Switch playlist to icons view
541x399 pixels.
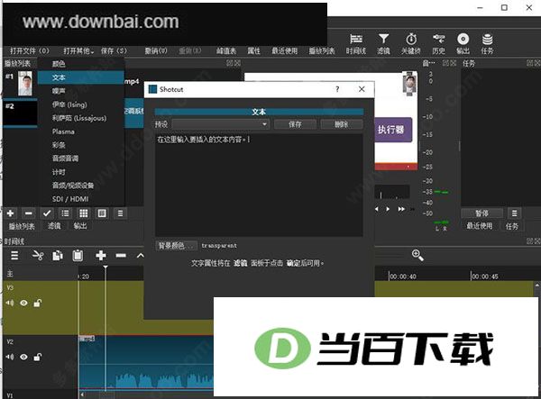102,213
